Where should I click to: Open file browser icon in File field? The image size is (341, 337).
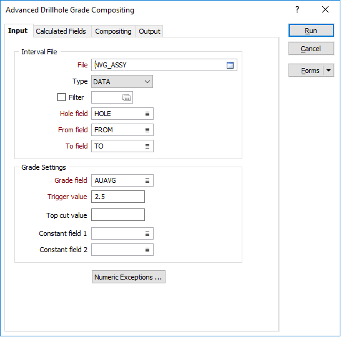click(x=230, y=65)
